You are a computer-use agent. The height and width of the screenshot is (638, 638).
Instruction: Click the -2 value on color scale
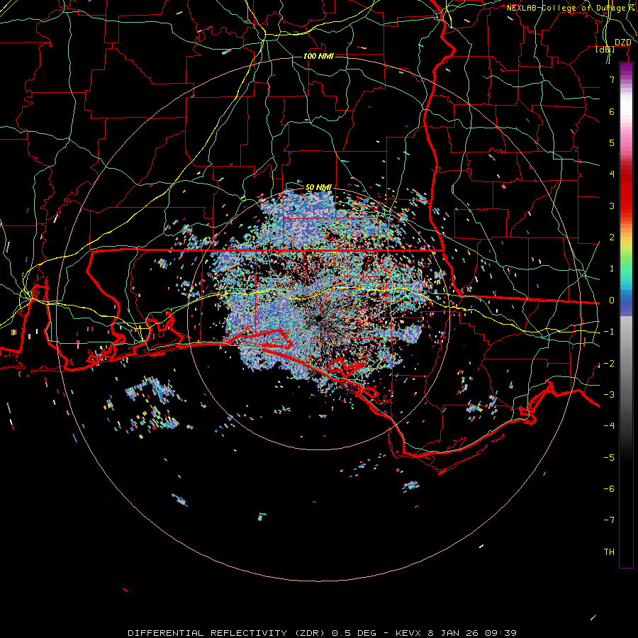(x=609, y=364)
